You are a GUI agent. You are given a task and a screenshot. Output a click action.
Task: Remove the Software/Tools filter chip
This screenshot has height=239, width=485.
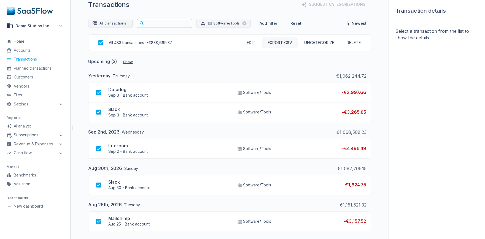coord(244,23)
